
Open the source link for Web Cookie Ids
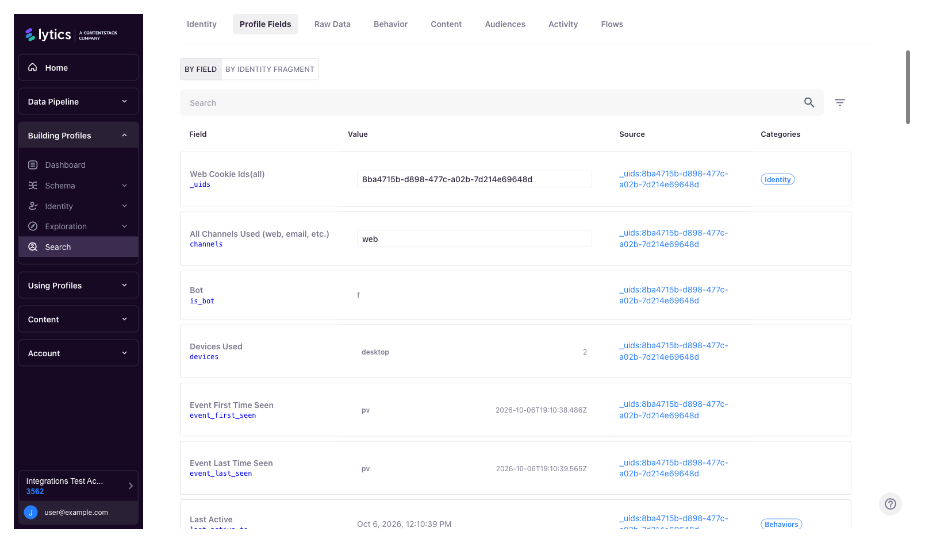pyautogui.click(x=673, y=179)
